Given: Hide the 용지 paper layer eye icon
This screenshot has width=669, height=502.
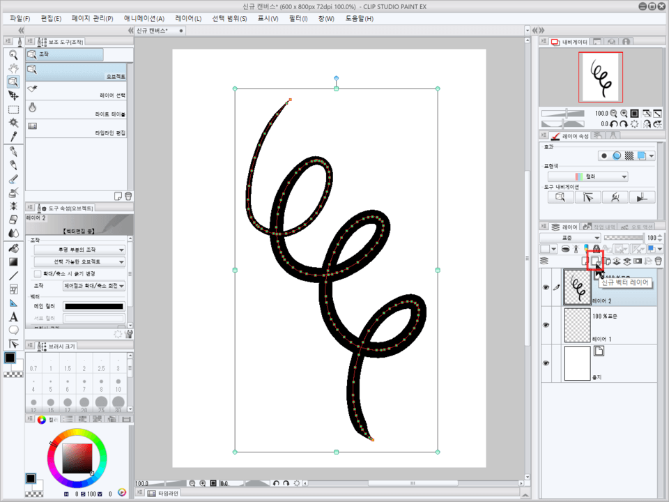Looking at the screenshot, I should coord(546,363).
